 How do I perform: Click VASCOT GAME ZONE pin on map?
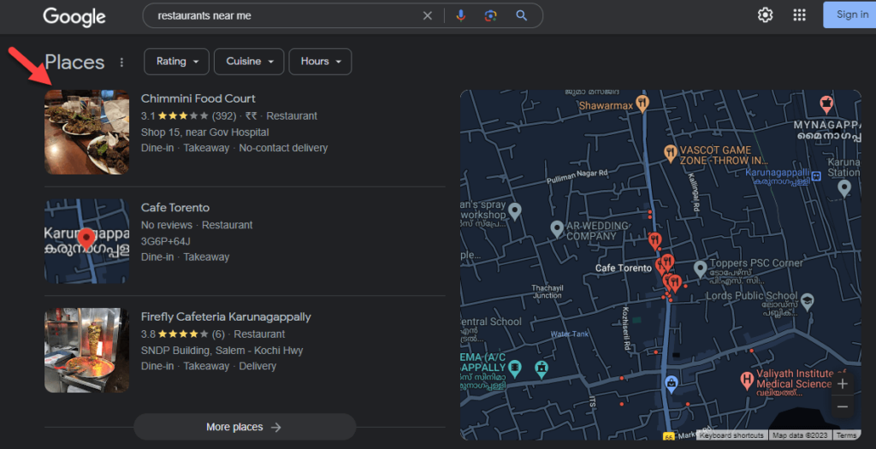[671, 153]
